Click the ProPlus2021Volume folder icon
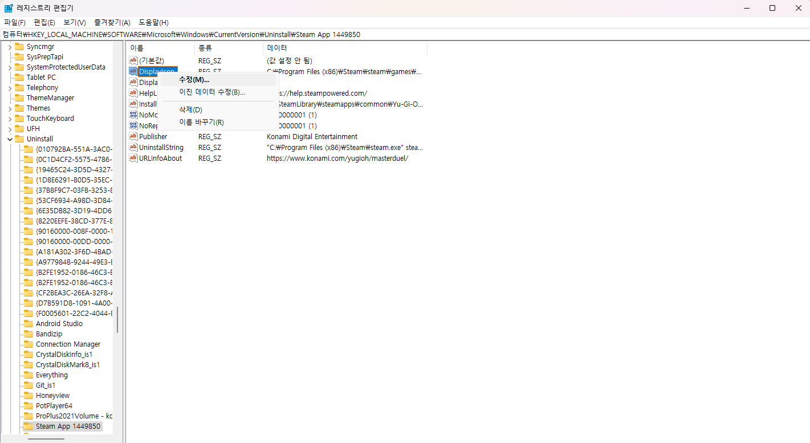Image resolution: width=810 pixels, height=443 pixels. [28, 416]
